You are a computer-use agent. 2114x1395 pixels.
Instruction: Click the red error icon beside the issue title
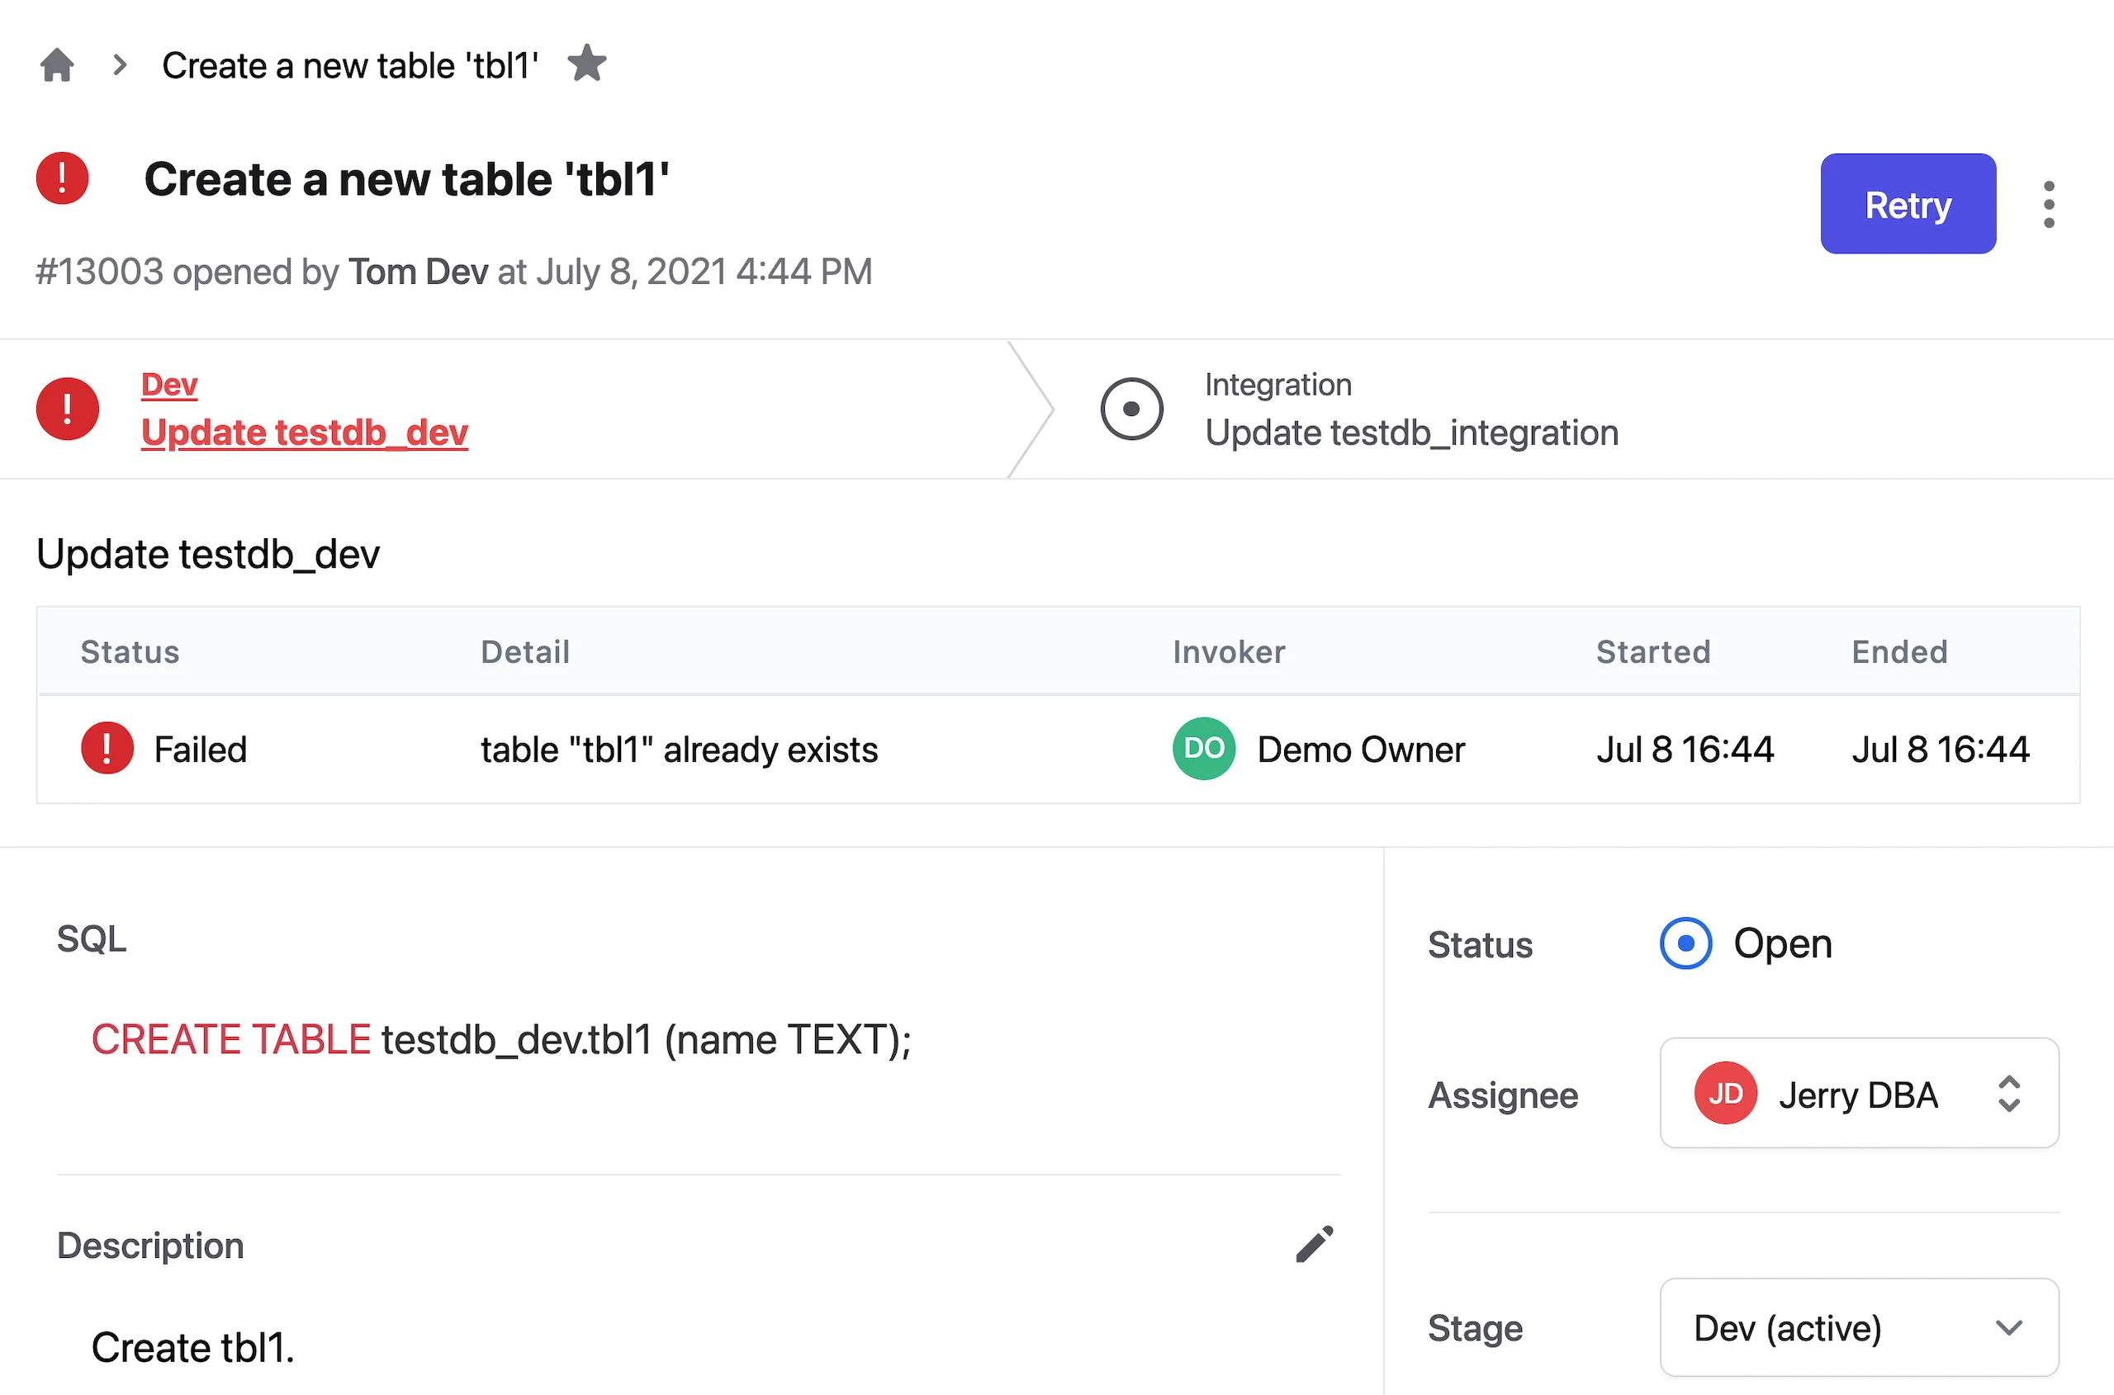click(62, 179)
